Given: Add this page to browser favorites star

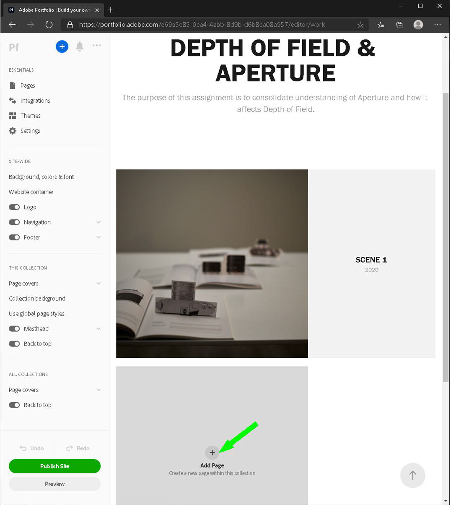Looking at the screenshot, I should pos(360,25).
